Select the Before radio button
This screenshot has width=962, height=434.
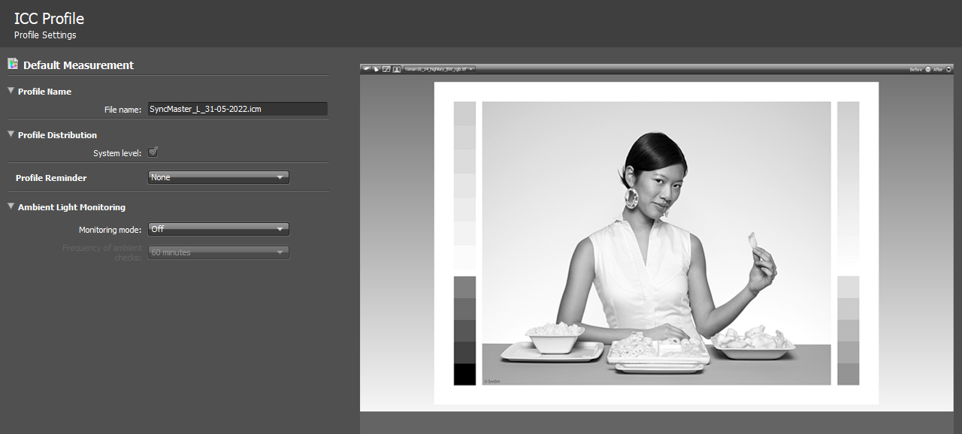point(928,69)
